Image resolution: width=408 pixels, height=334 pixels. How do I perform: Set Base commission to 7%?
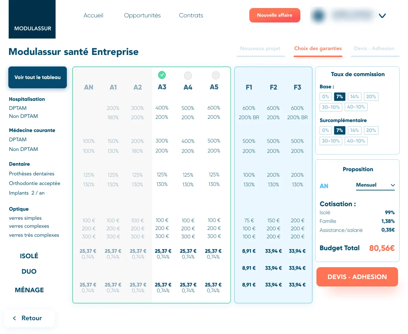point(340,97)
